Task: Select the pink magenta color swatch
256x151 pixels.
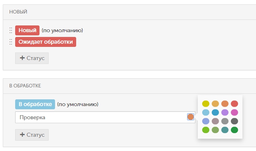Action: tap(234, 112)
